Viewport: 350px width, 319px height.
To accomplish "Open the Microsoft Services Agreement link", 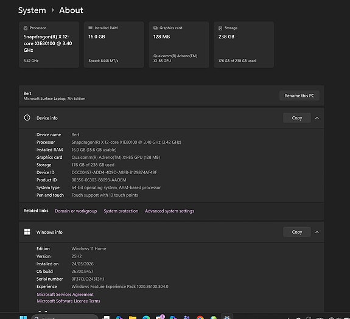I will [65, 295].
